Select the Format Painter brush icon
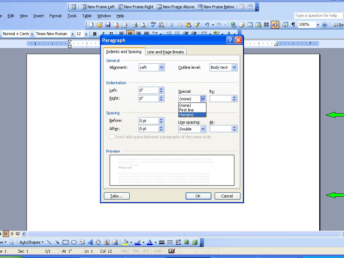Screen dimensions: 344x258 [x=197, y=25]
